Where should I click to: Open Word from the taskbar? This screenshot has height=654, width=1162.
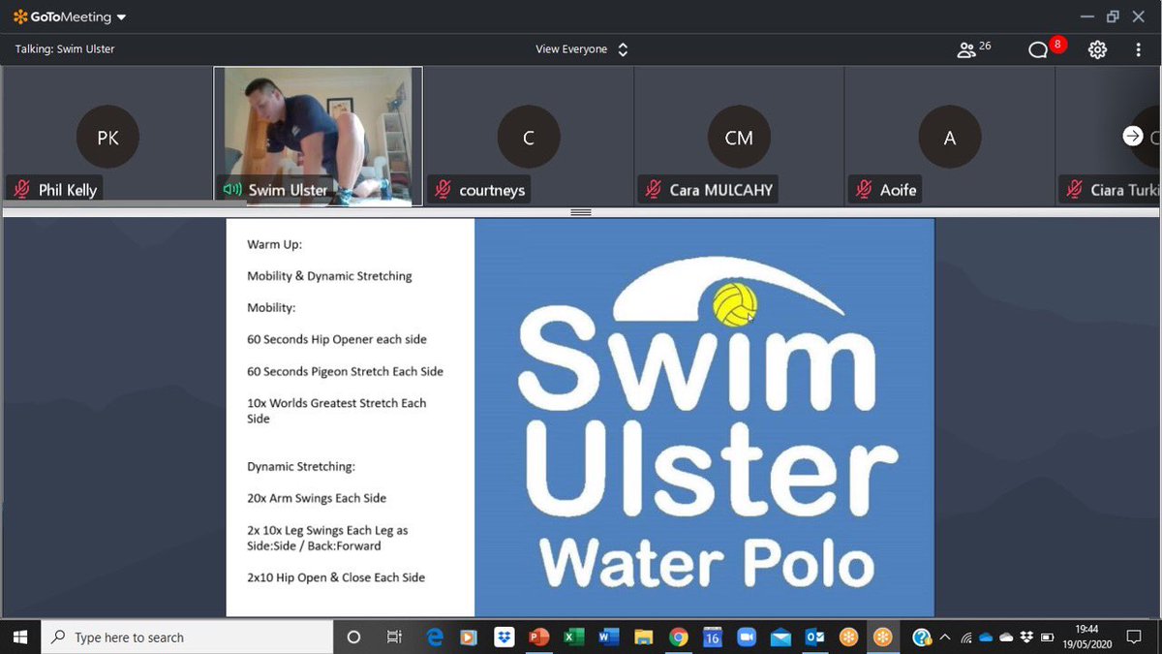point(608,637)
